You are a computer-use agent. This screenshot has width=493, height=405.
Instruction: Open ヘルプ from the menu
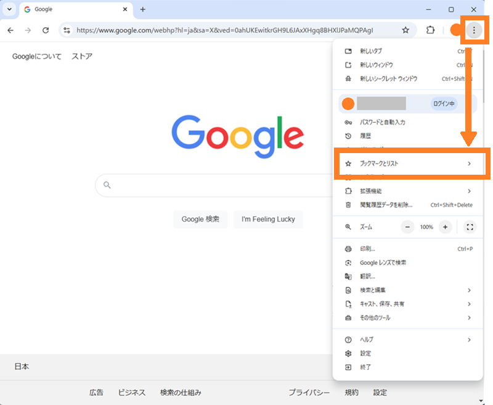[408, 340]
